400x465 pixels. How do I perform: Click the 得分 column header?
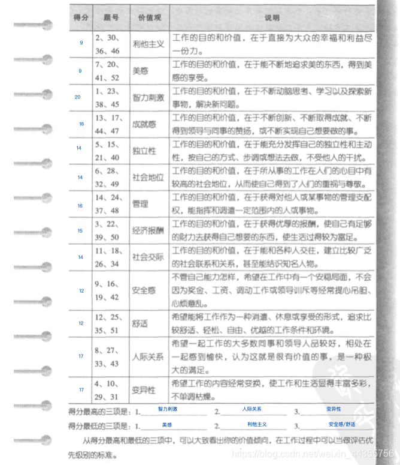(x=81, y=18)
